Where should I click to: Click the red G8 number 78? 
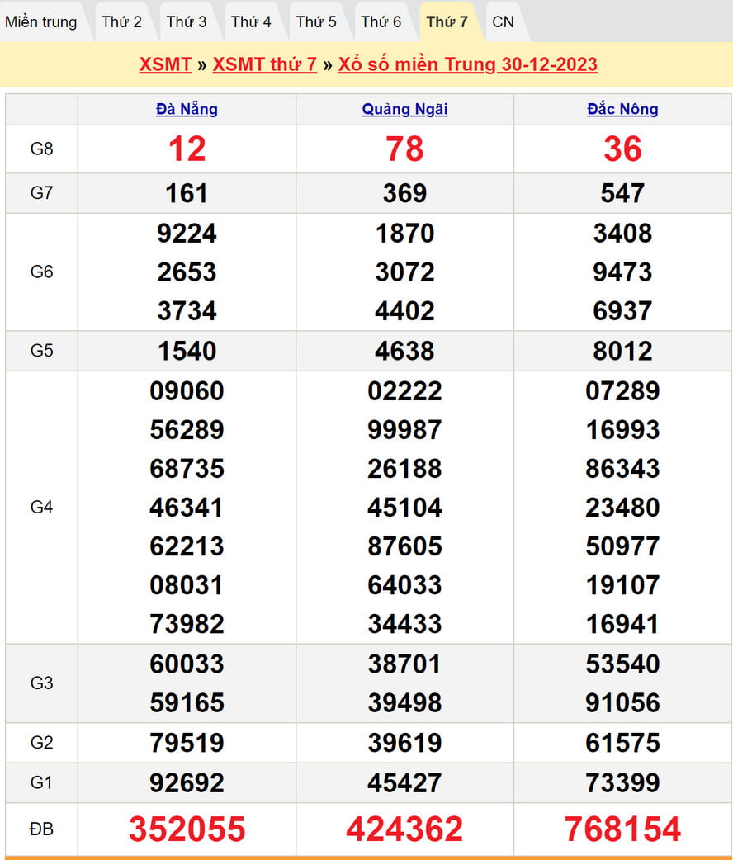(404, 149)
